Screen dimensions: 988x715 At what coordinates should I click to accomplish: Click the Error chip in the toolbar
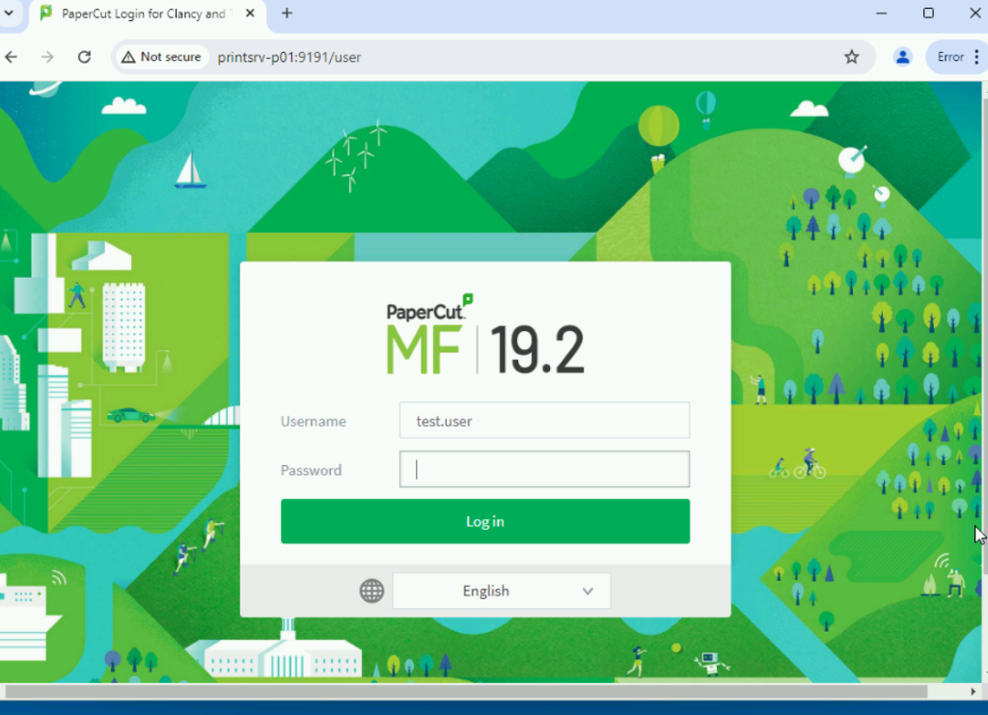pyautogui.click(x=950, y=57)
